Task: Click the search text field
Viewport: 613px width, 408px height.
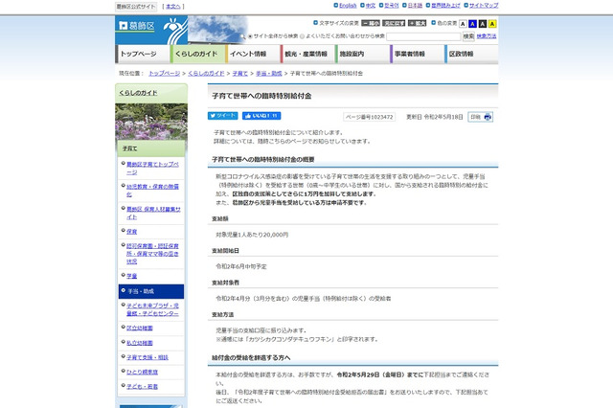Action: pos(423,36)
